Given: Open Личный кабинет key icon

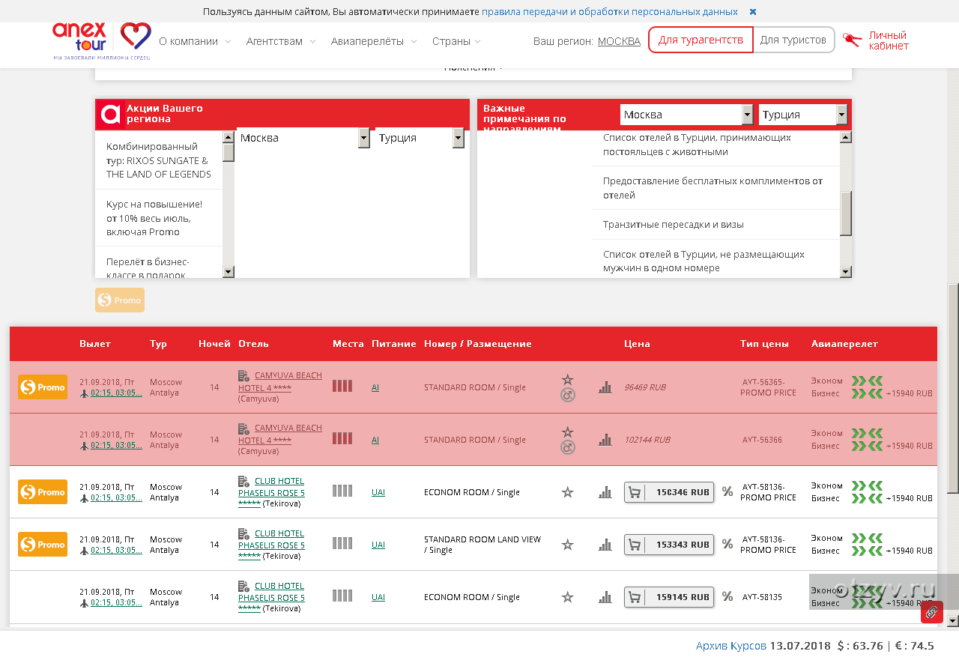Looking at the screenshot, I should pos(852,40).
